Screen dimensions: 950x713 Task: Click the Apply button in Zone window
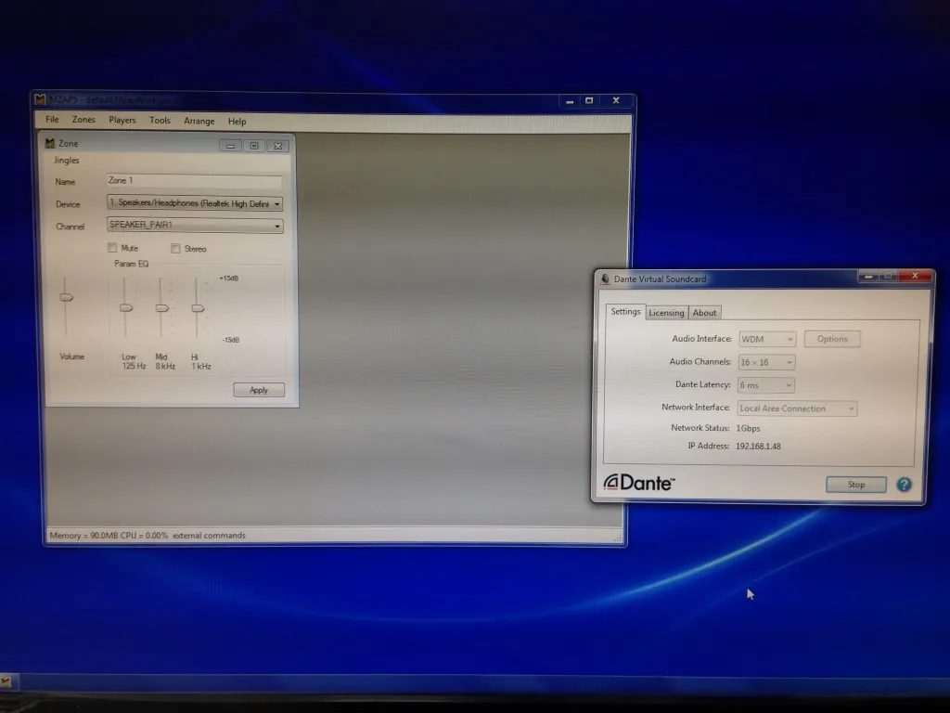(259, 390)
